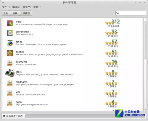
Task: Select the vice package name
Action: [x=18, y=92]
